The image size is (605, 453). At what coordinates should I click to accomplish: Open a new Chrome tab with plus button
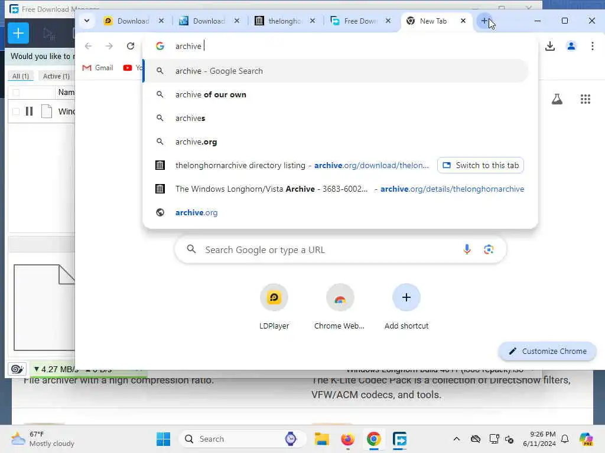[484, 21]
